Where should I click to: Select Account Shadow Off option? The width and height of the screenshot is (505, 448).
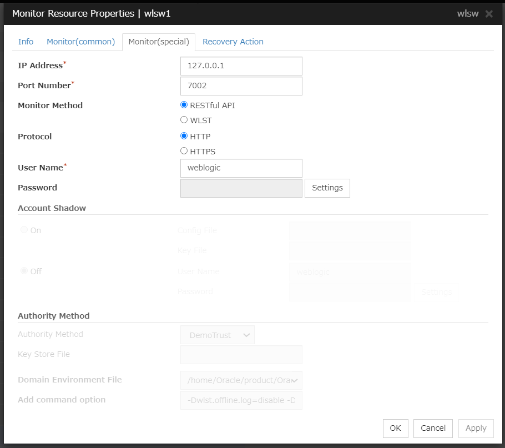(x=24, y=271)
